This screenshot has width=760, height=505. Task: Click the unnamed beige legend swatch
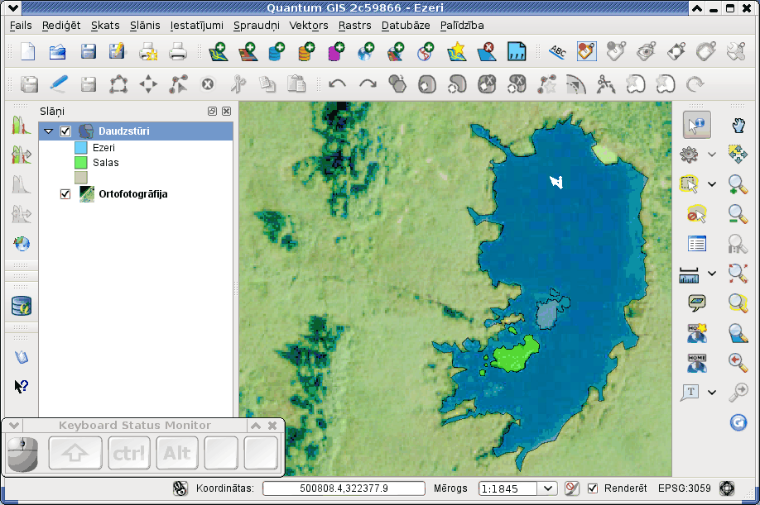81,178
